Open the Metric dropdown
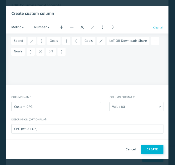 pos(18,27)
